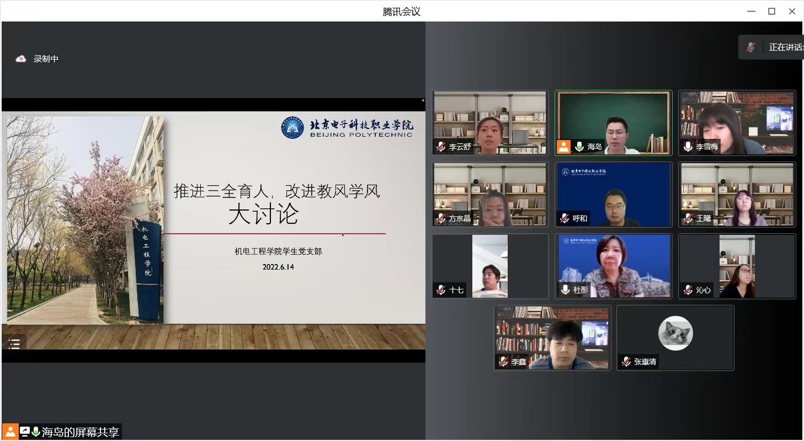The image size is (804, 441).
Task: Click the orange host badge in 海岛's tile
Action: pyautogui.click(x=563, y=147)
